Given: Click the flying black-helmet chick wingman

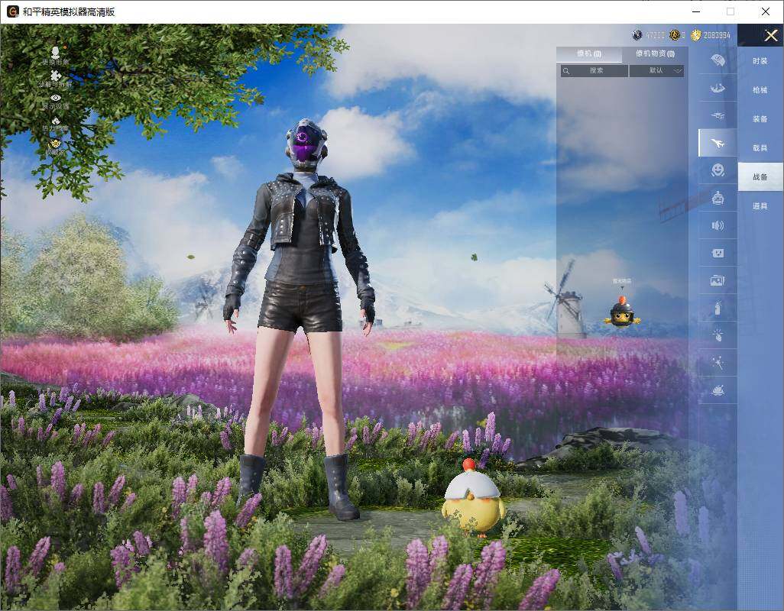Looking at the screenshot, I should [x=622, y=312].
